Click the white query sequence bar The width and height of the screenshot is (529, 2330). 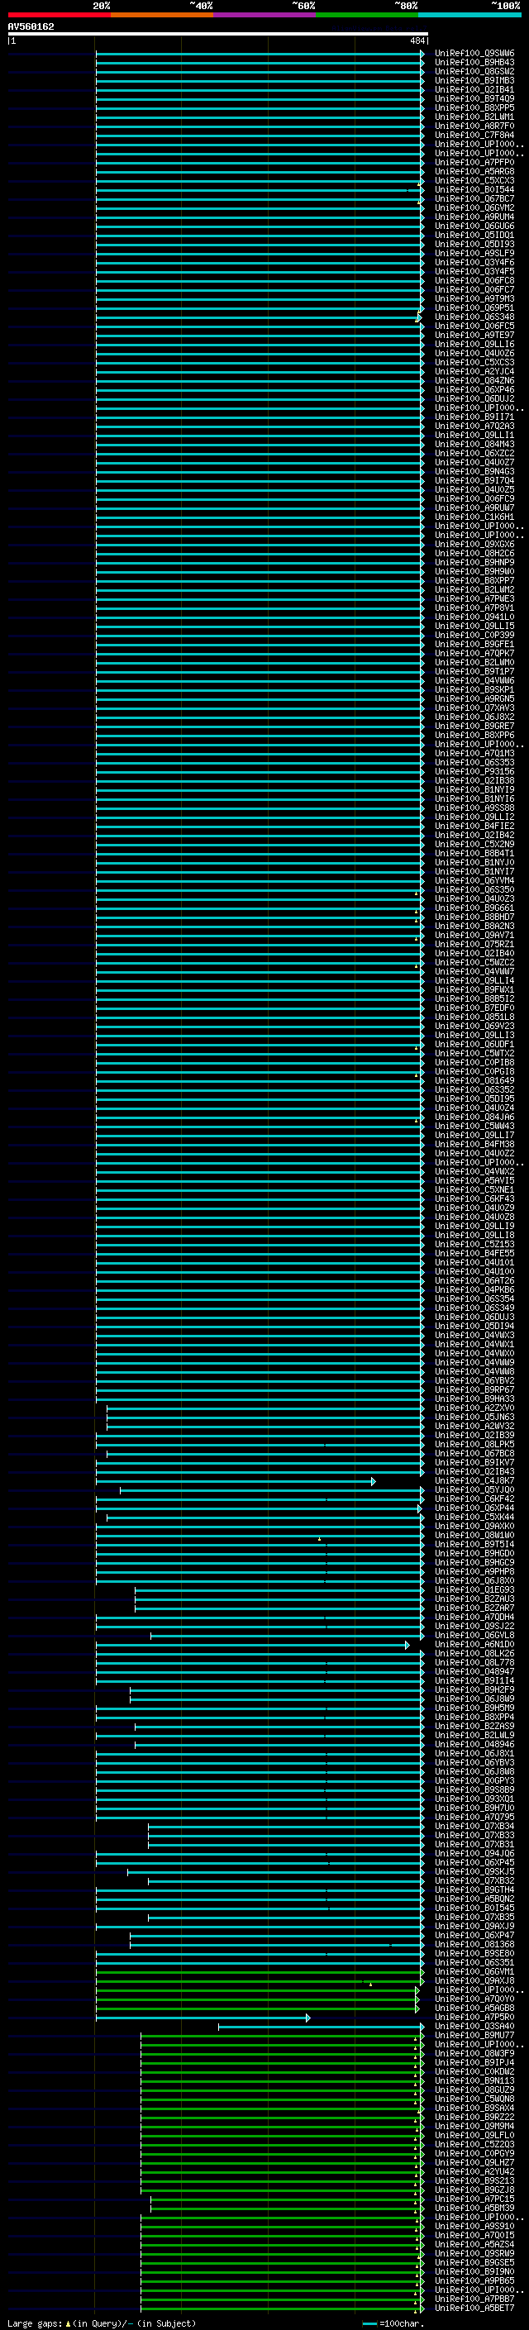click(217, 35)
